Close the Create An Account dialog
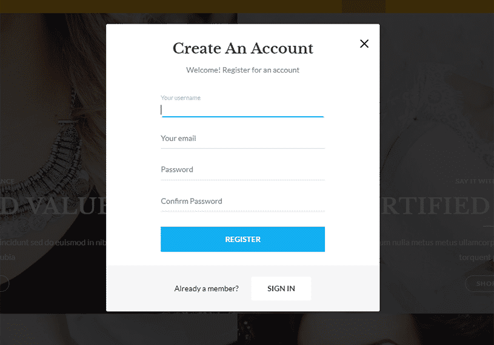494x345 pixels. click(364, 44)
